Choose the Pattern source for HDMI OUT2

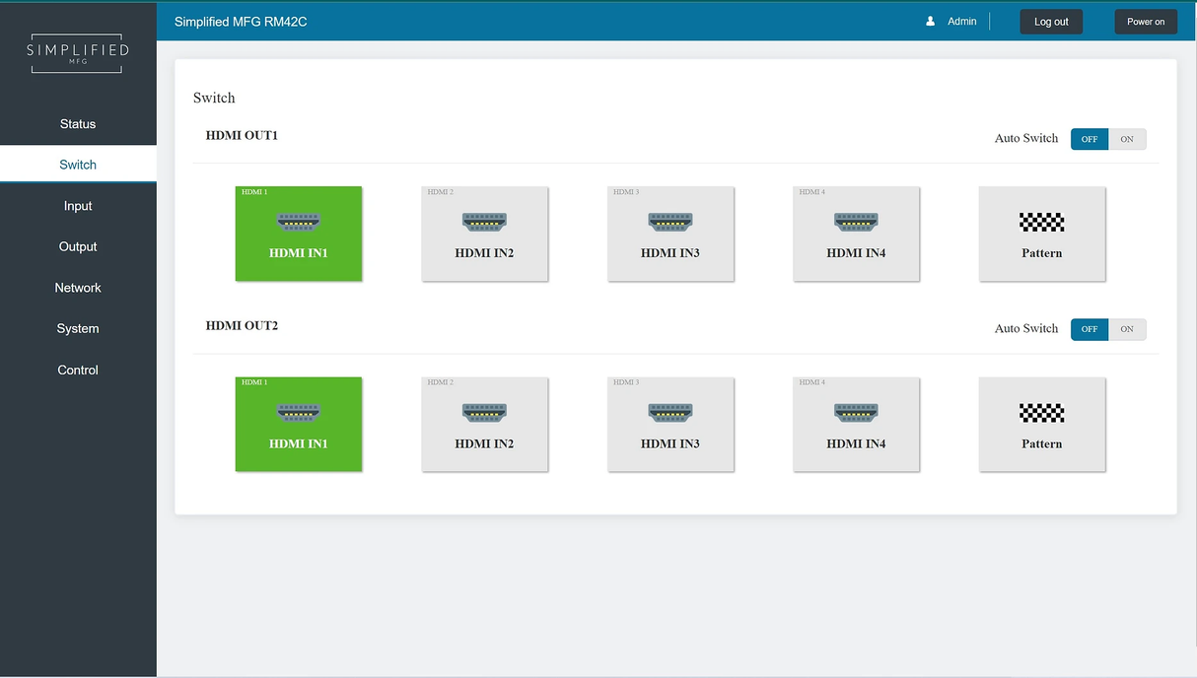point(1041,424)
